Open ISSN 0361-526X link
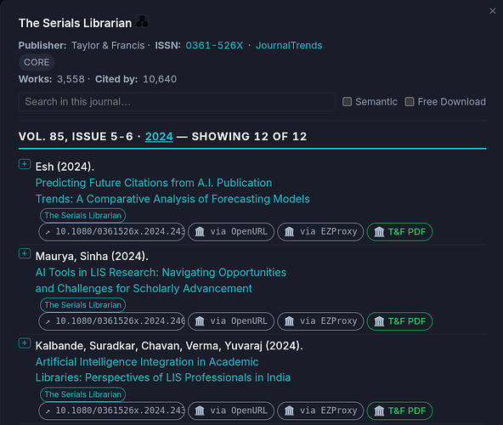The height and width of the screenshot is (425, 503). 214,46
